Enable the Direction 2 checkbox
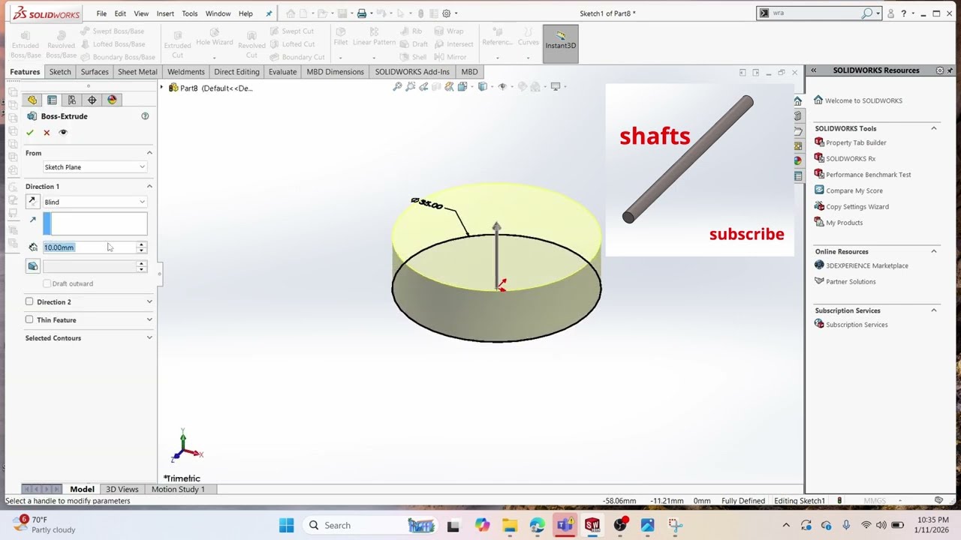Viewport: 961px width, 540px height. pyautogui.click(x=29, y=301)
